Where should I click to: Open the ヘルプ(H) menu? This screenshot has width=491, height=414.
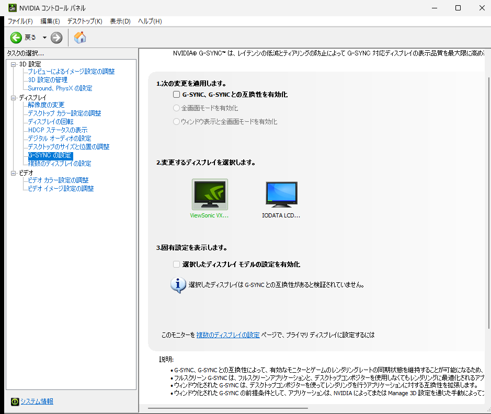coord(150,21)
